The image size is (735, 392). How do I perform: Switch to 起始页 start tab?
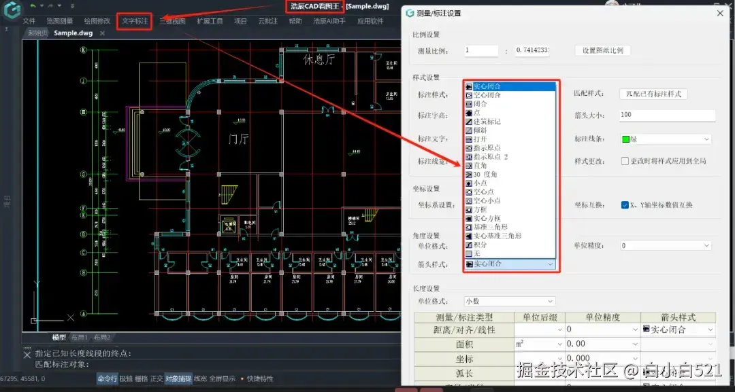37,33
